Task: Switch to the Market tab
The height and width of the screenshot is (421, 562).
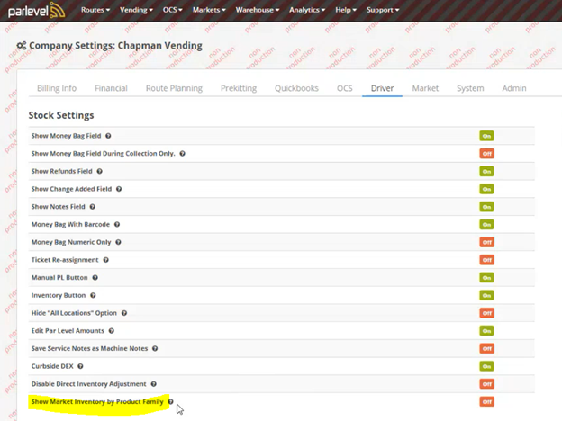Action: coord(425,88)
